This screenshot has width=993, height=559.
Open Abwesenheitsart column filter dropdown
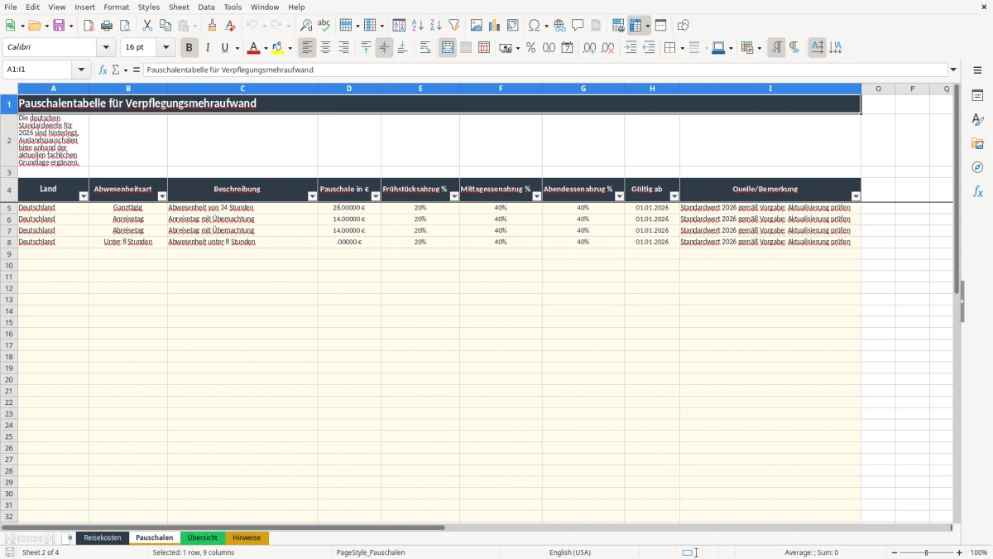pos(162,196)
